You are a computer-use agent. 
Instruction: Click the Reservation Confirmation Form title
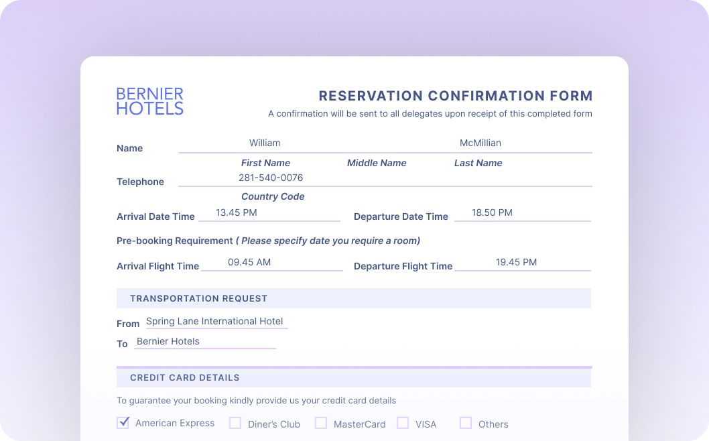click(455, 96)
